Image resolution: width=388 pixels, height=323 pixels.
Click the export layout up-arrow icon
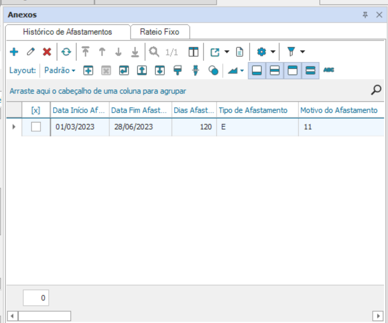142,71
